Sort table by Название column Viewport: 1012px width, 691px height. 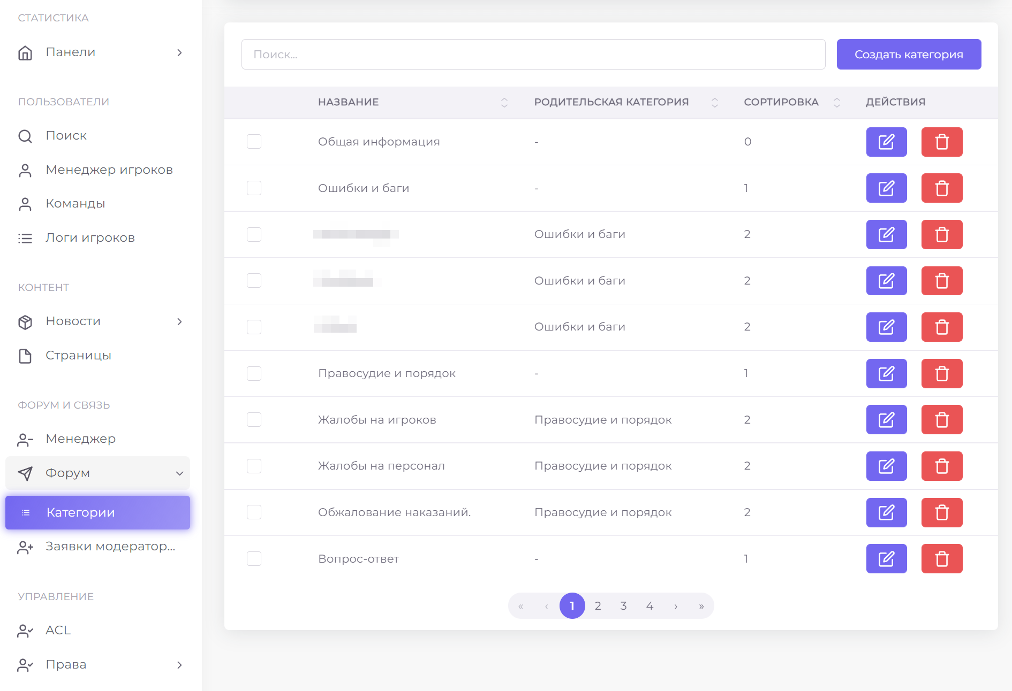pyautogui.click(x=504, y=102)
